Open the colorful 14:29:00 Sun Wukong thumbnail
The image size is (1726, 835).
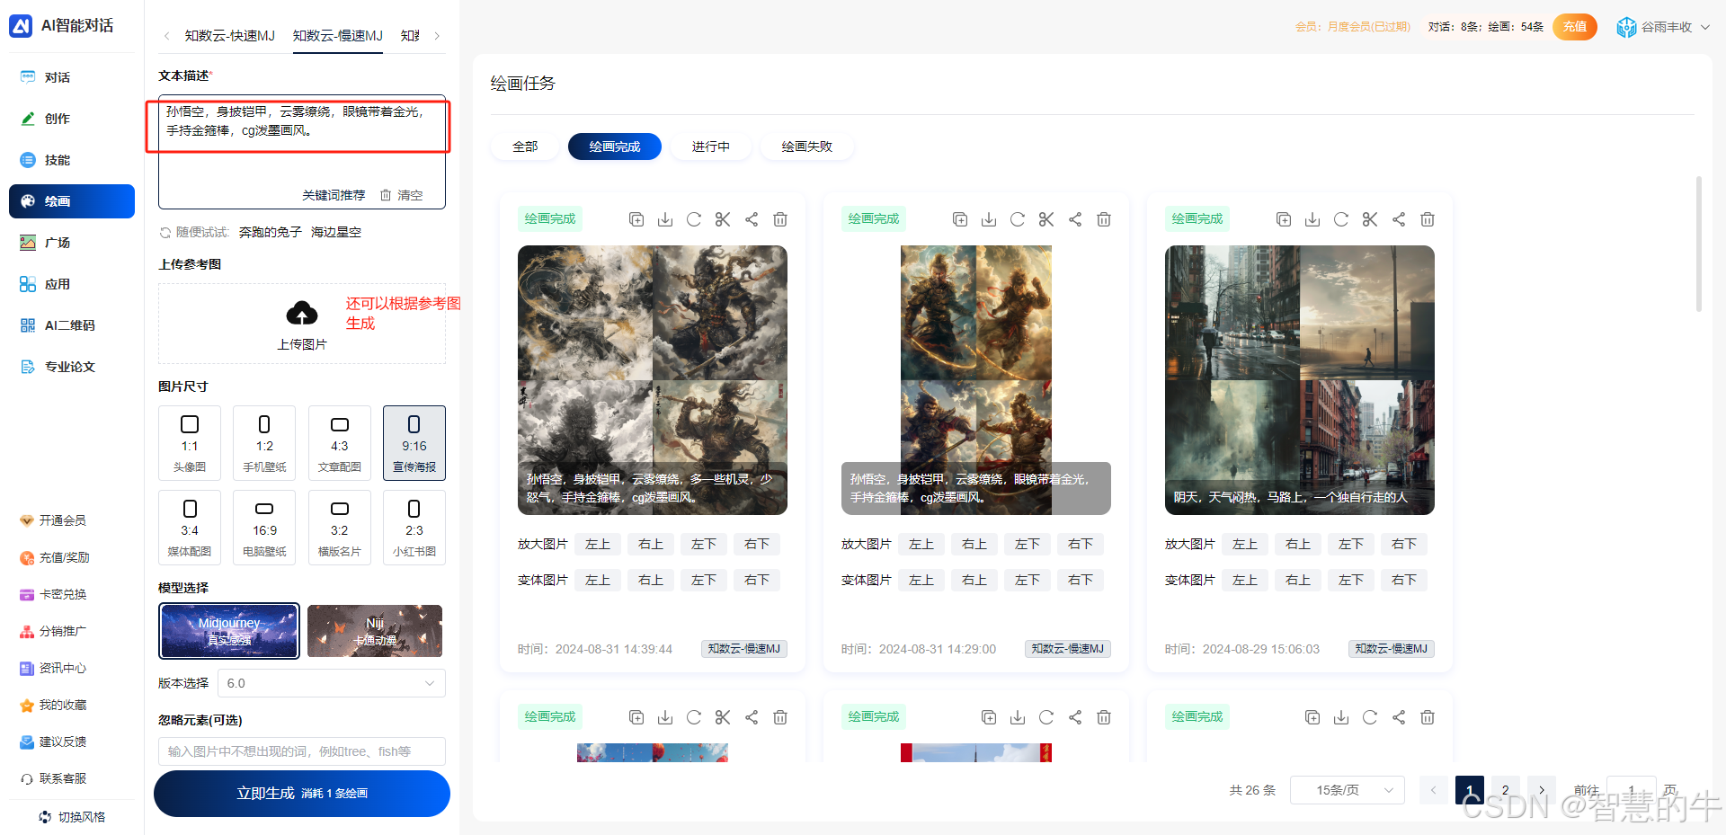pos(976,380)
